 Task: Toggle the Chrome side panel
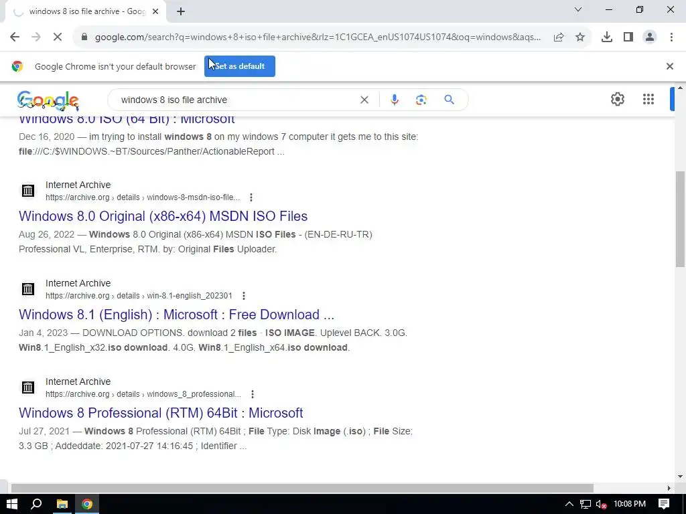pos(628,37)
